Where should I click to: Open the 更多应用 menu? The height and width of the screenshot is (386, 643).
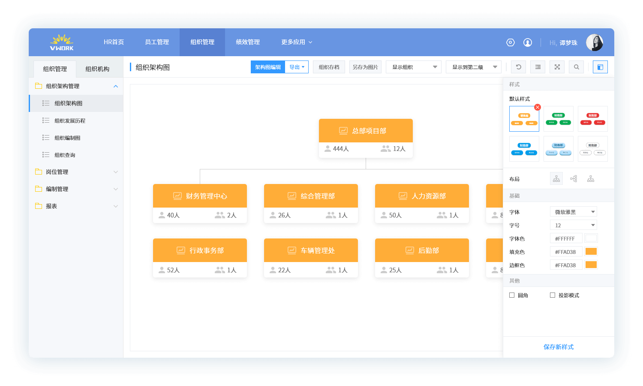(x=297, y=42)
